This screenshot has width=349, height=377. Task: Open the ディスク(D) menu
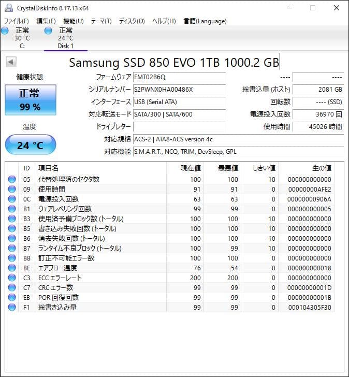(x=132, y=21)
